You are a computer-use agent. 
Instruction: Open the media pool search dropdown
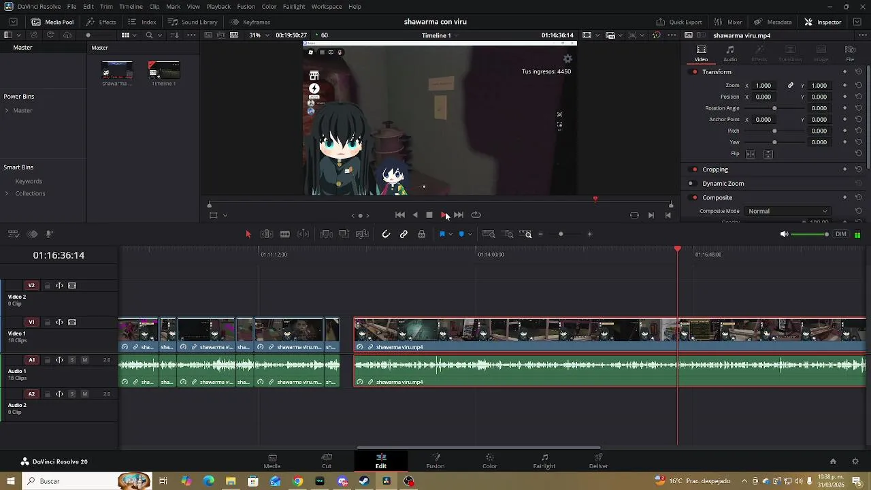pos(159,35)
